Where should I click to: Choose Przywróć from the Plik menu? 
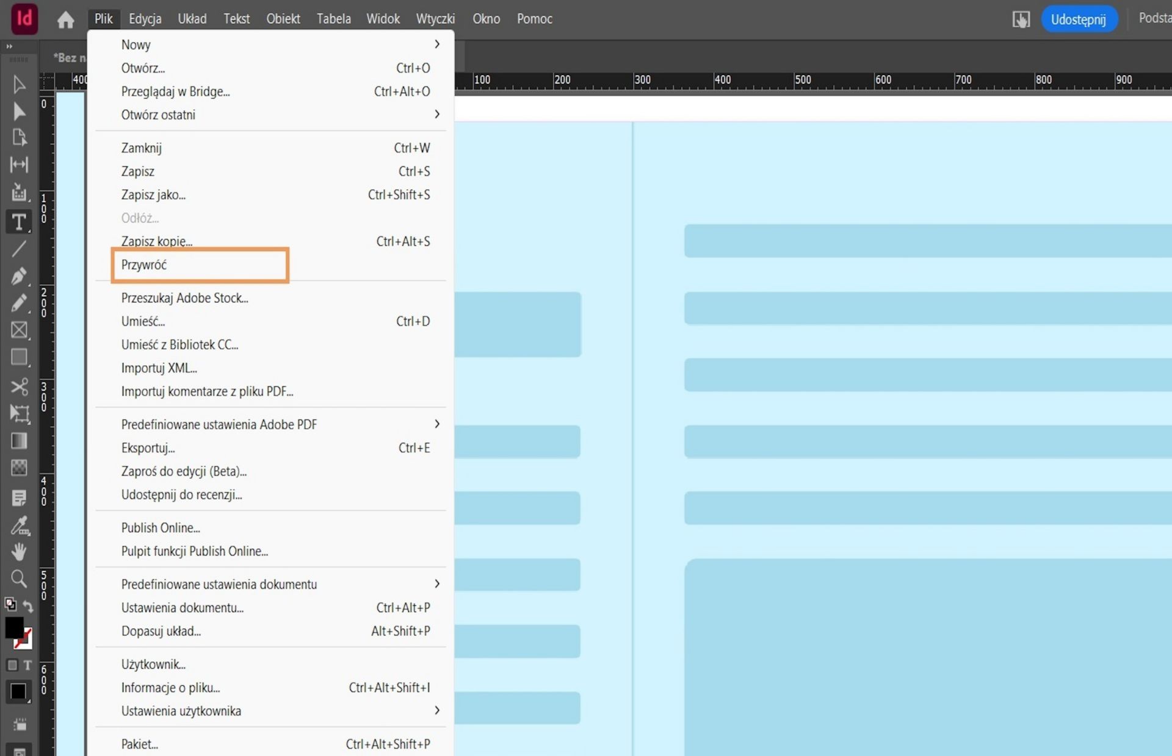pyautogui.click(x=144, y=265)
